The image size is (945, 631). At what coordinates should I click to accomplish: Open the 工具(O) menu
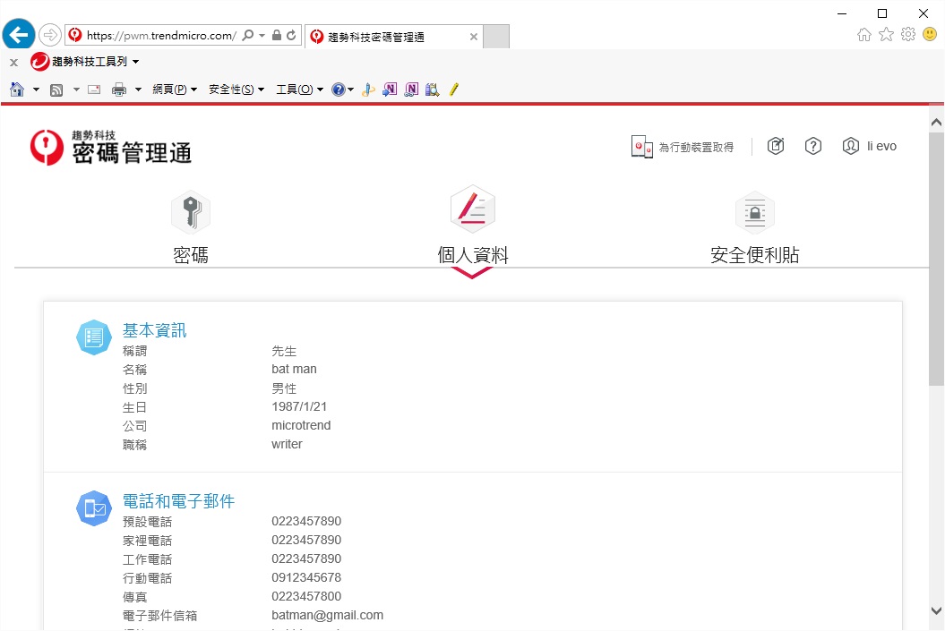[299, 90]
